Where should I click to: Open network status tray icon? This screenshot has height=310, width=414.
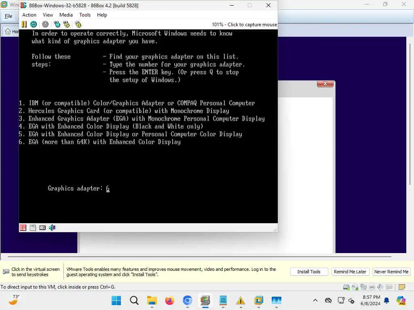point(341,300)
